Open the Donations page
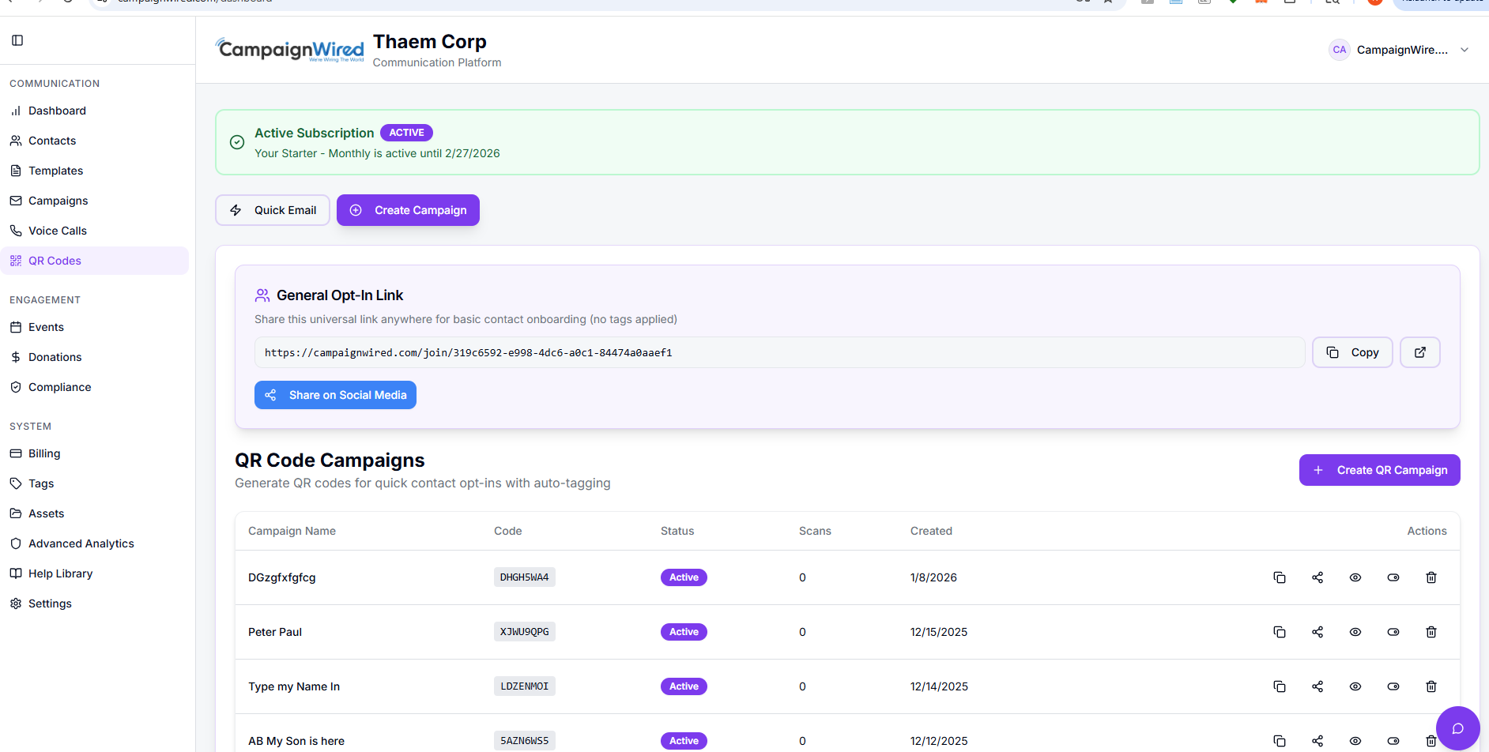This screenshot has width=1489, height=752. click(x=94, y=357)
